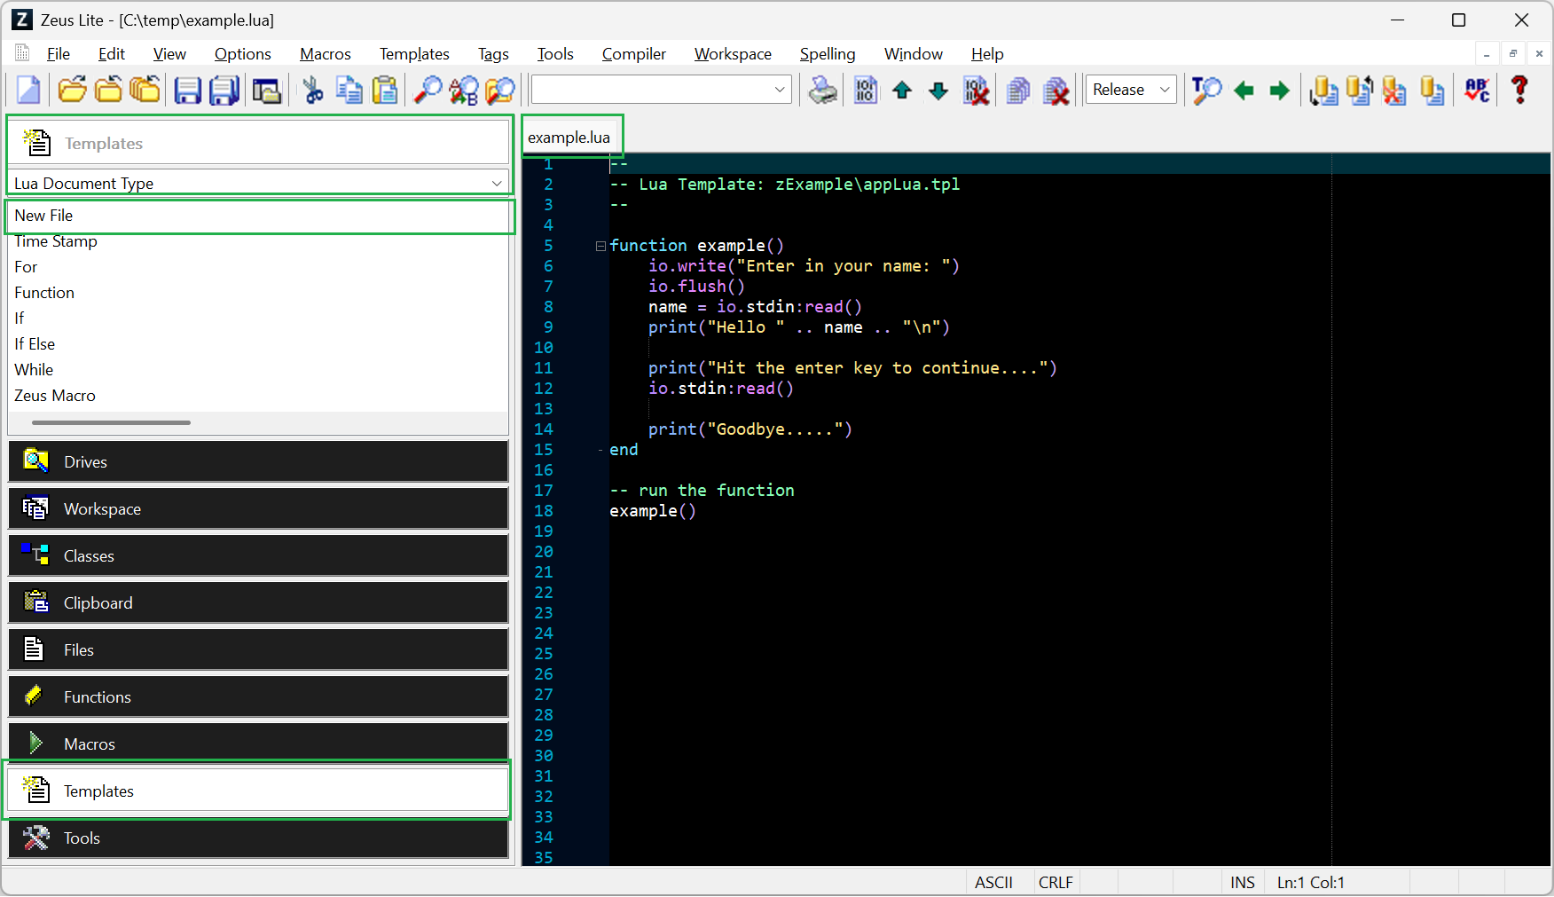
Task: Expand the Drives navigator panel
Action: 258,461
